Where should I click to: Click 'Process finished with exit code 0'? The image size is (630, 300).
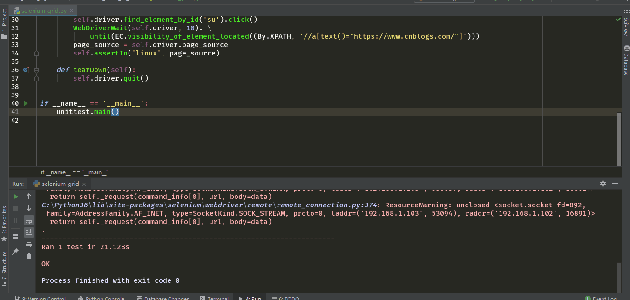pyautogui.click(x=110, y=280)
